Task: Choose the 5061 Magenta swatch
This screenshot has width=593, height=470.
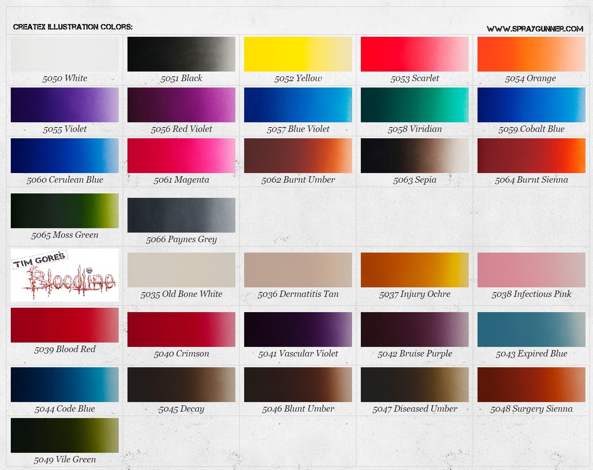Action: (181, 155)
